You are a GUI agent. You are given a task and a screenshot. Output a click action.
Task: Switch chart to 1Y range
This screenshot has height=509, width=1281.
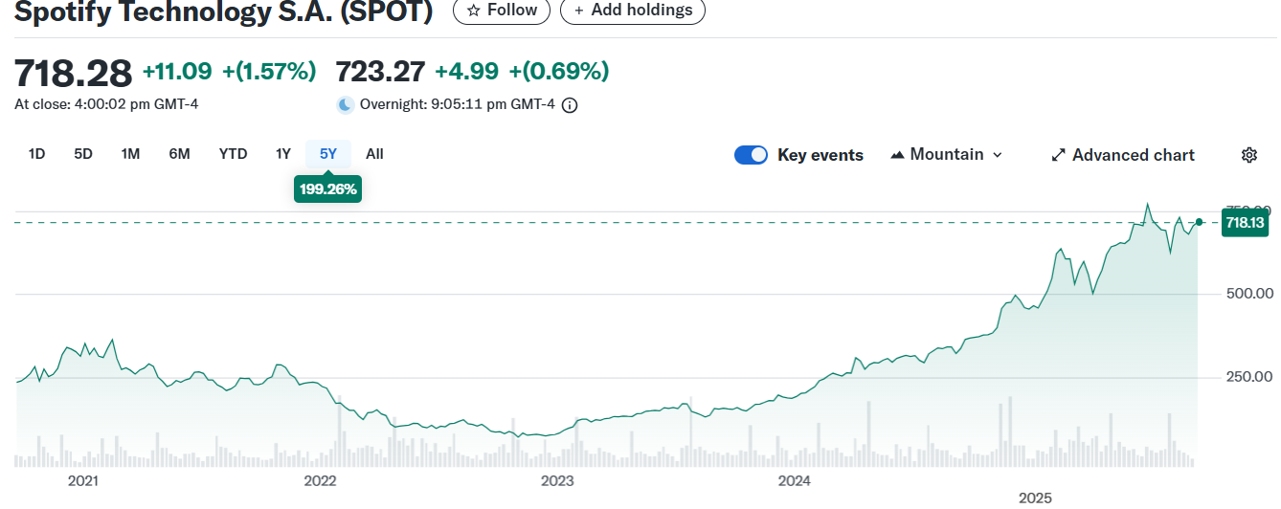[x=282, y=154]
